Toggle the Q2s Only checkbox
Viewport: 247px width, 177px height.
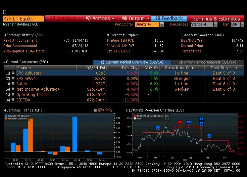tap(95, 110)
